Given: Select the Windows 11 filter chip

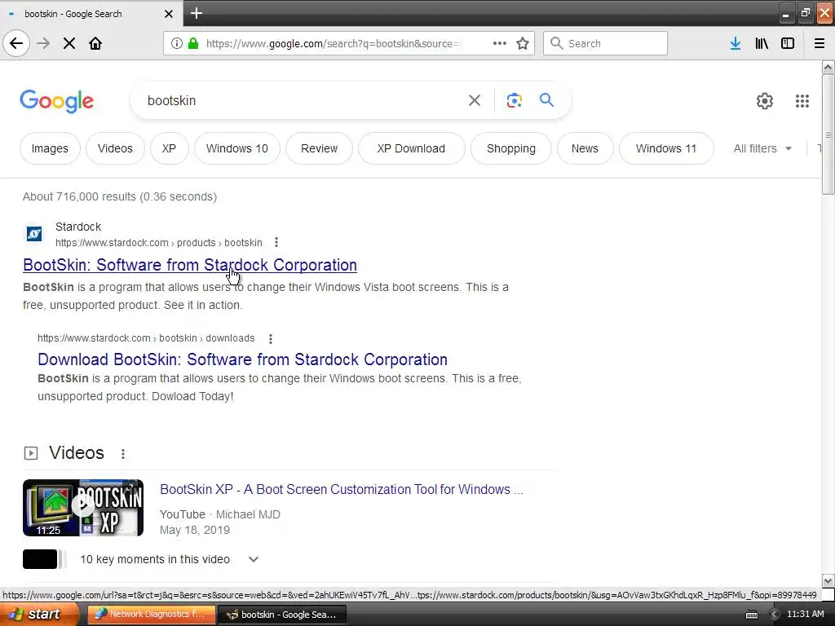Looking at the screenshot, I should [x=665, y=148].
